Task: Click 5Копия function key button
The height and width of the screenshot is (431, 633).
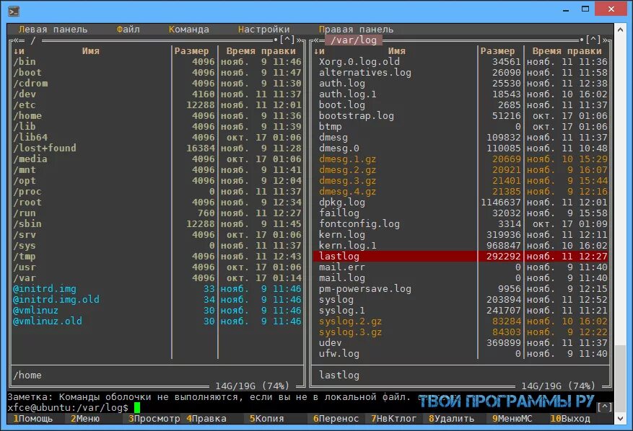Action: pyautogui.click(x=266, y=419)
